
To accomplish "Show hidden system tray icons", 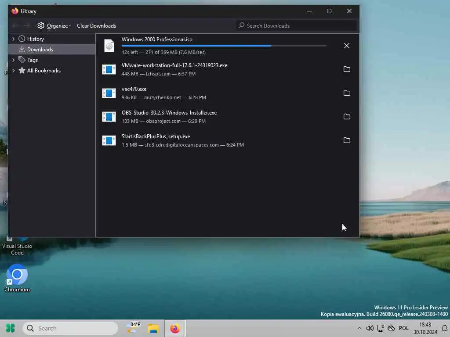I will pyautogui.click(x=359, y=328).
